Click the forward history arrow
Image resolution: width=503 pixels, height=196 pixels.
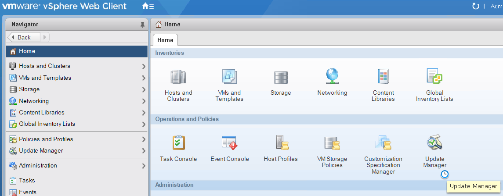point(45,37)
